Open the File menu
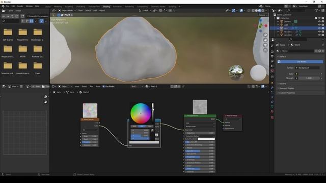This screenshot has height=183, width=326. click(x=8, y=6)
